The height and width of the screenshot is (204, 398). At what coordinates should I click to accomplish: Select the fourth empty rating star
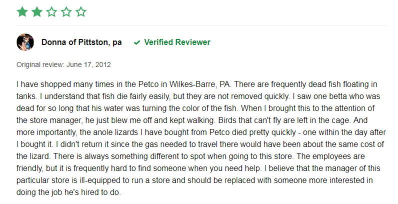click(x=66, y=12)
